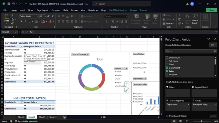
Task: Click the Center align text icon
Action: pos(63,22)
